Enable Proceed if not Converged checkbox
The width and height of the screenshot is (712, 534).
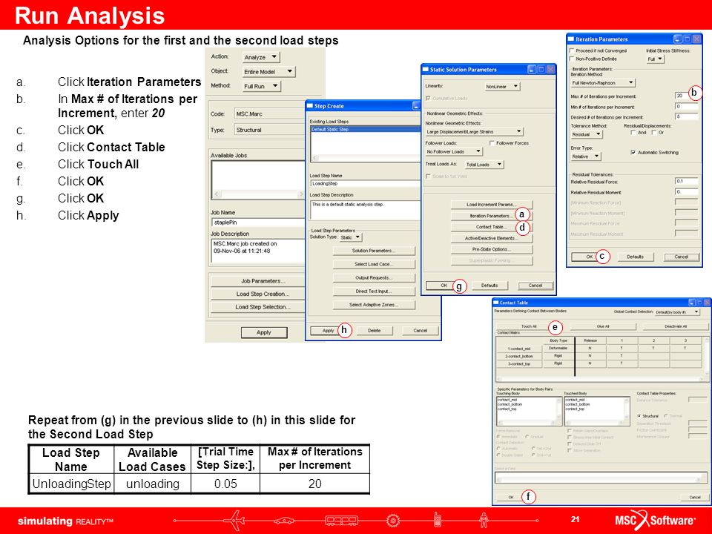pos(572,50)
